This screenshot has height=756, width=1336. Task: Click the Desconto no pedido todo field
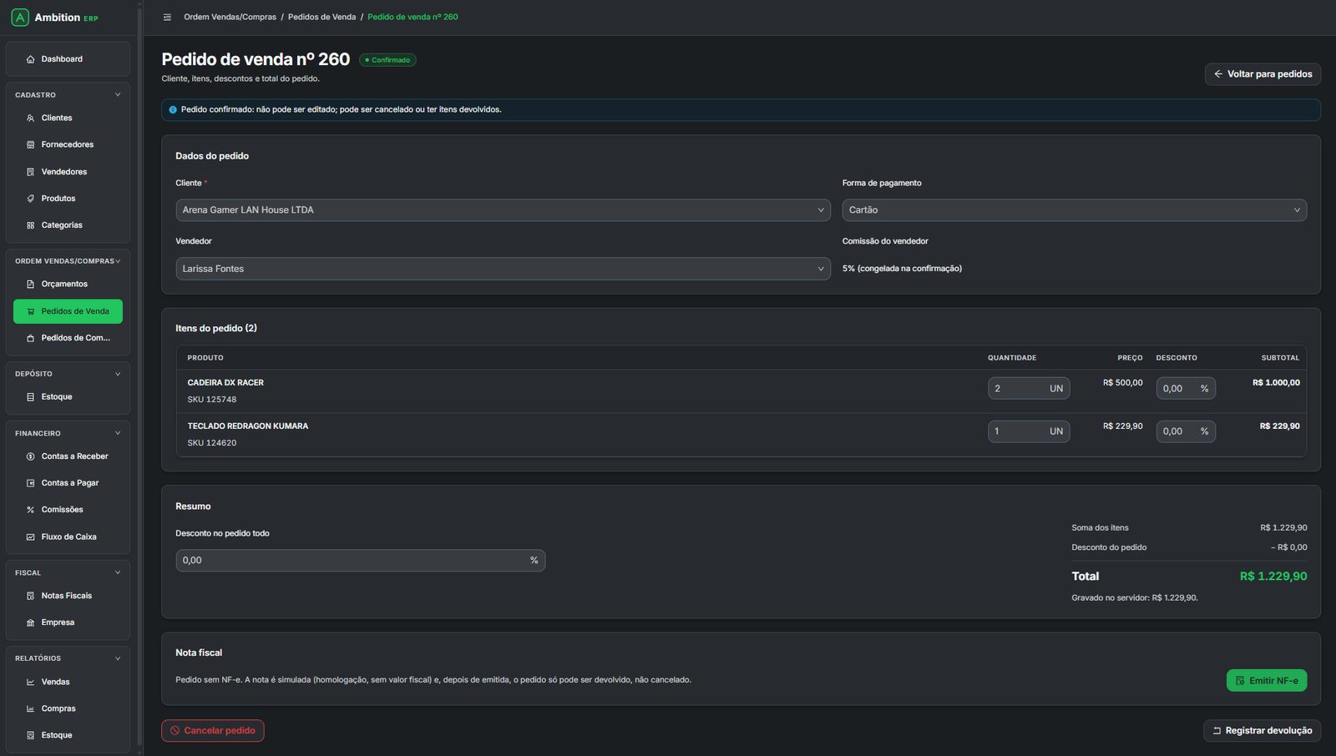[x=360, y=561]
